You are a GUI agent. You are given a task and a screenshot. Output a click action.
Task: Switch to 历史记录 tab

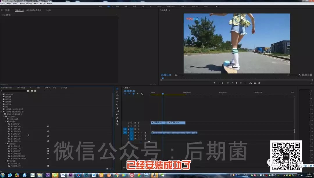click(x=64, y=88)
